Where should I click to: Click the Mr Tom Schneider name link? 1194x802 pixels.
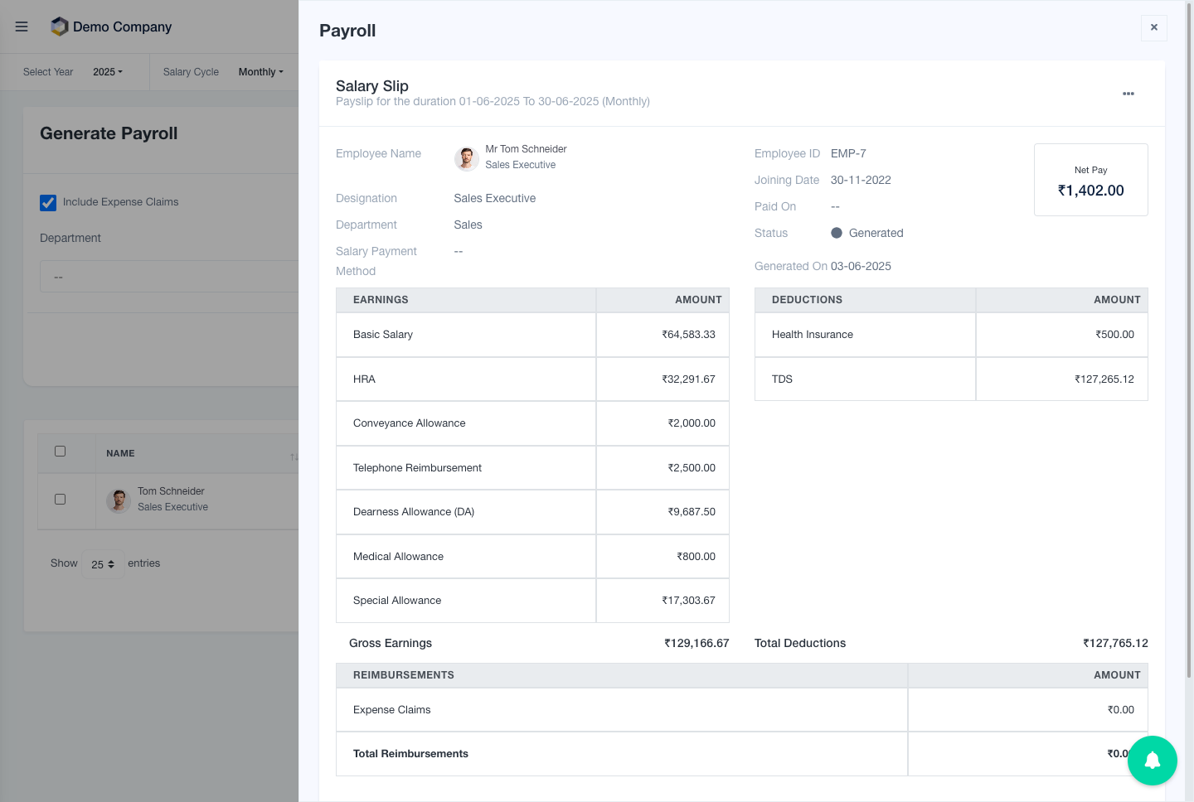click(x=526, y=149)
